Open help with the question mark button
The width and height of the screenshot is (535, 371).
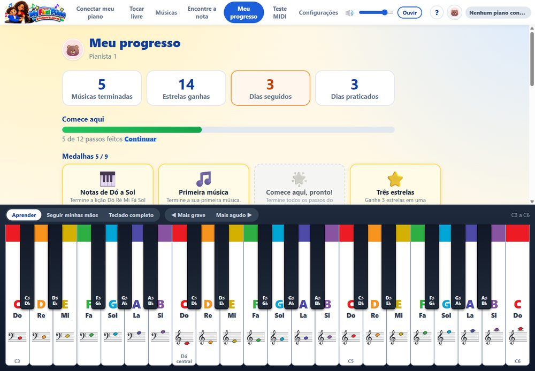[437, 13]
